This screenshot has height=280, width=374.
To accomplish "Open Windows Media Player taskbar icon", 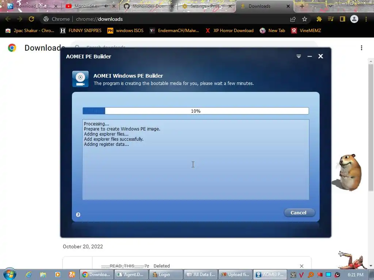I will (57, 275).
